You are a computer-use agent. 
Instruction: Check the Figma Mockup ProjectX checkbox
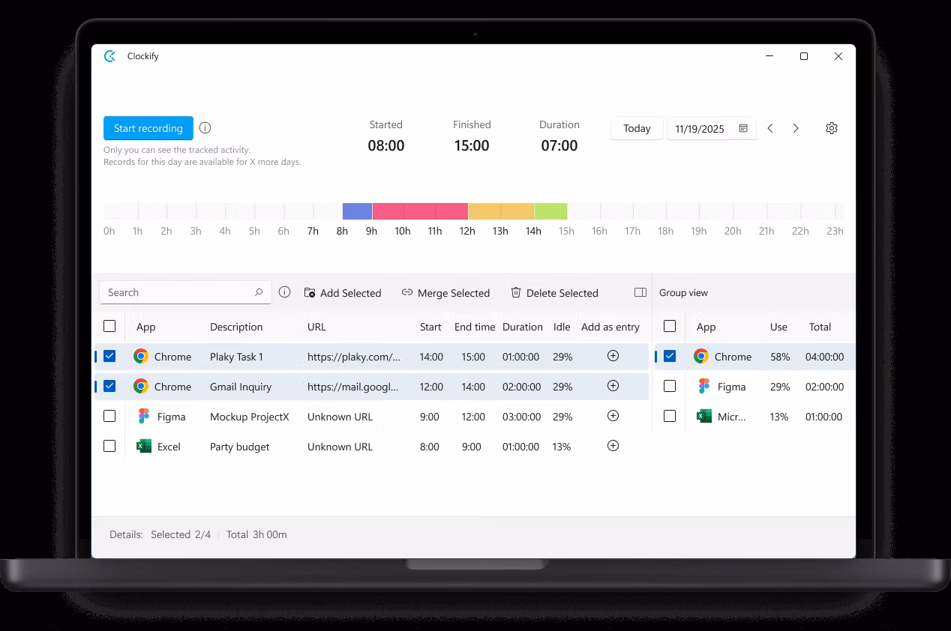tap(109, 416)
